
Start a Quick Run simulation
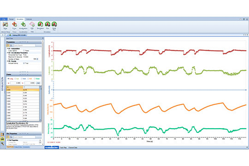point(54,24)
